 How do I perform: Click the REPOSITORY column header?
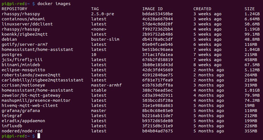pyautogui.click(x=14, y=9)
